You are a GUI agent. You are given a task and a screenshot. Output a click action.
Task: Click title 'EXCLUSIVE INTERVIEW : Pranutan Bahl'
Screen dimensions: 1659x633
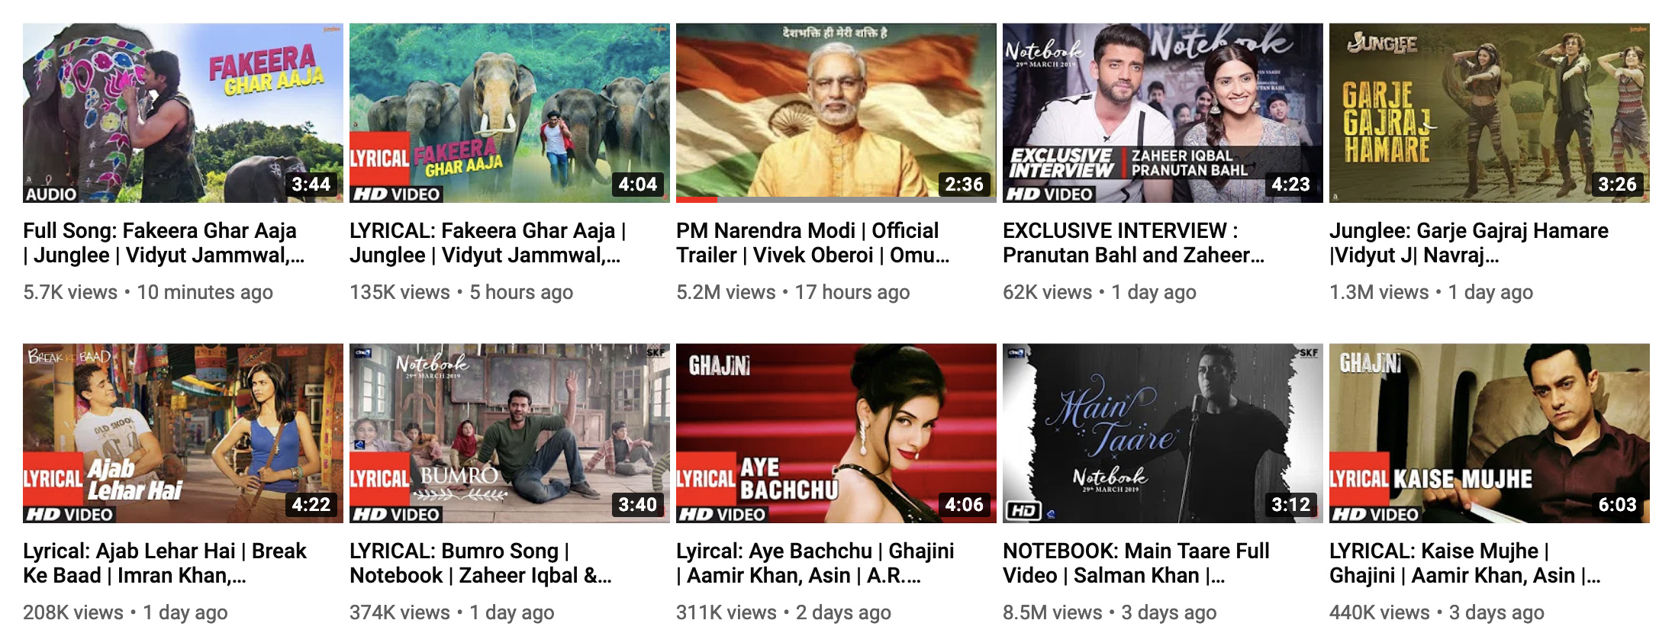[x=1134, y=243]
